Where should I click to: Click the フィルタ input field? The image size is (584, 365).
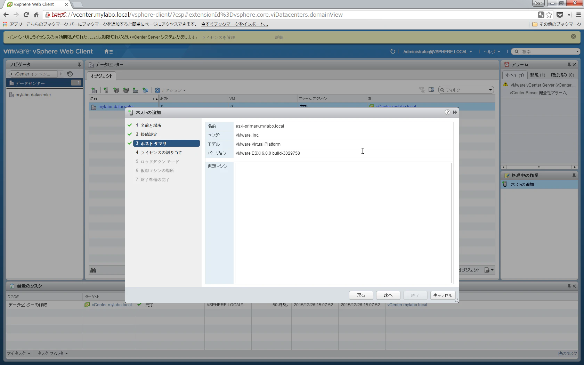(466, 90)
